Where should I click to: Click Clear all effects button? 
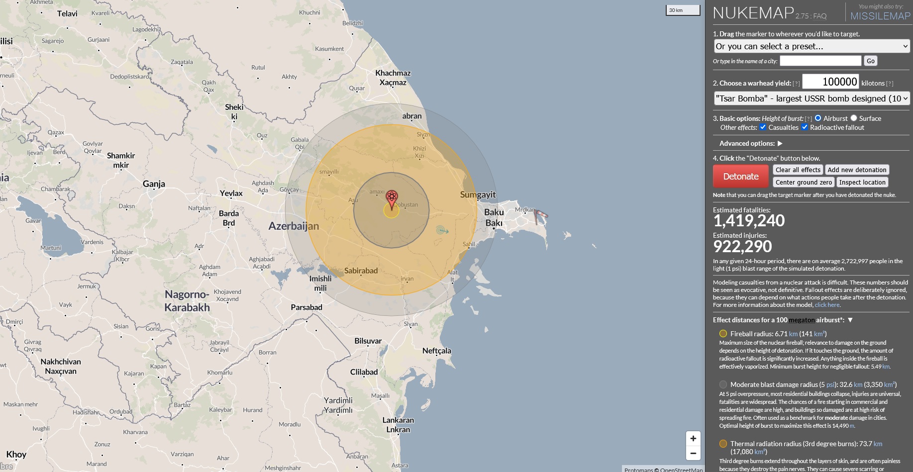coord(798,170)
